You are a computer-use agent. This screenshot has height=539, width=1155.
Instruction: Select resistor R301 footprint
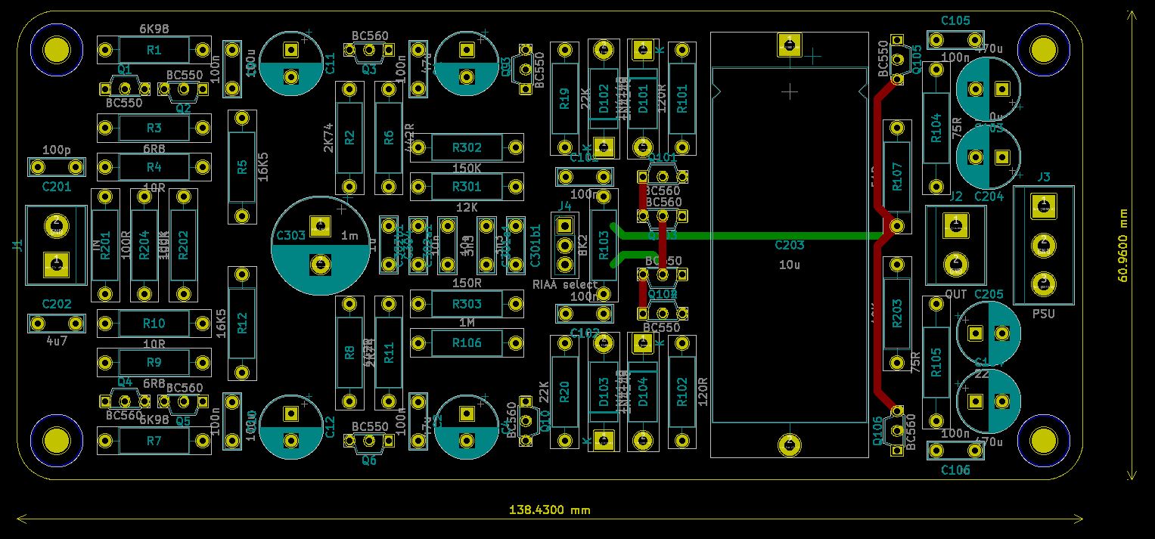point(467,186)
